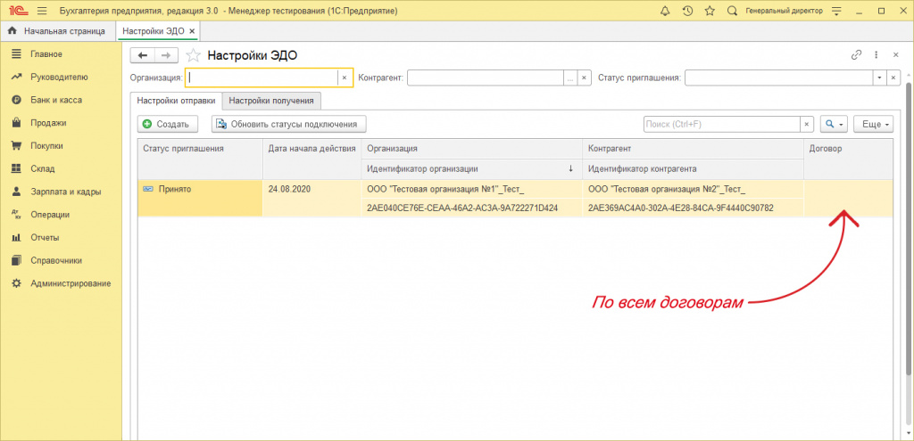Open the history clock icon
The image size is (914, 441).
point(687,11)
